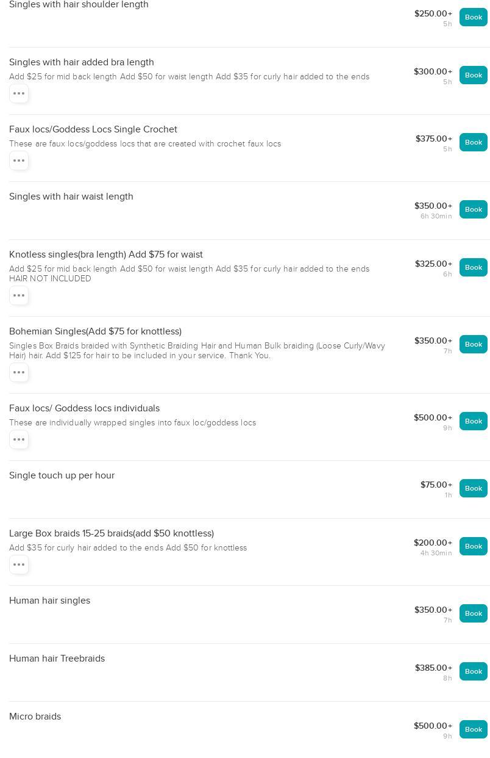This screenshot has width=490, height=758.
Task: Book Knotless singles bra length service
Action: click(x=473, y=267)
